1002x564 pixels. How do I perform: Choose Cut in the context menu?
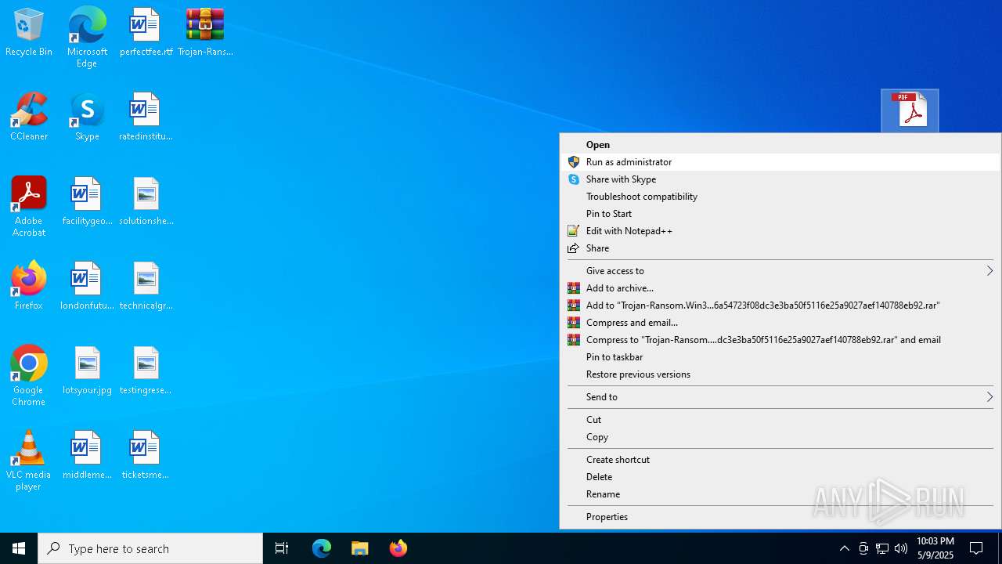tap(780, 420)
